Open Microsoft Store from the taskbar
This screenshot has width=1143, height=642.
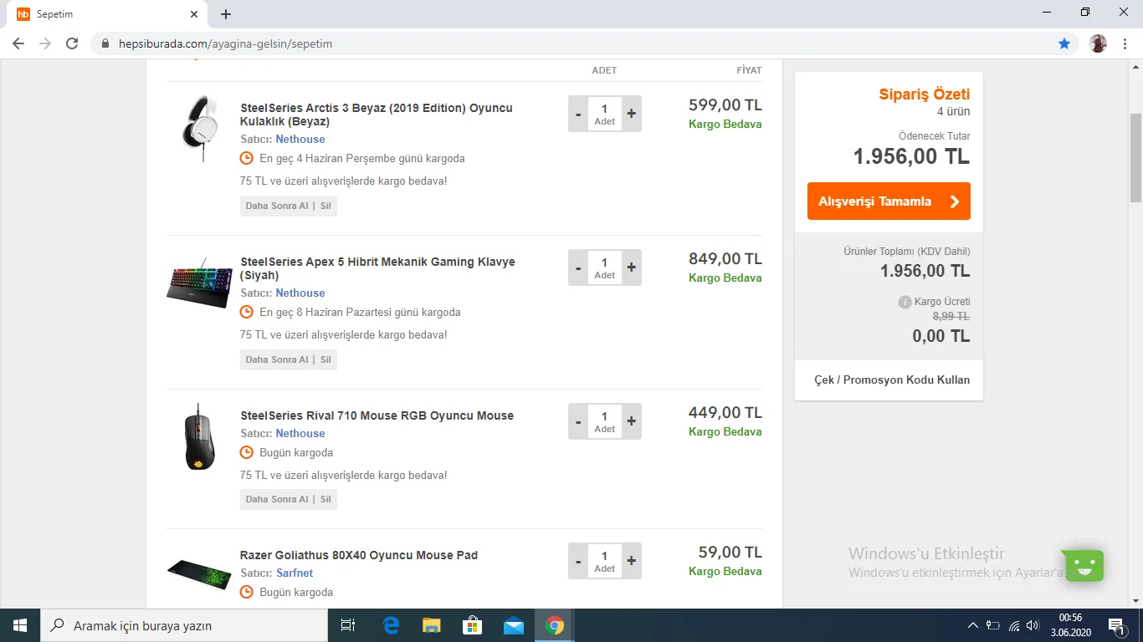[x=472, y=625]
